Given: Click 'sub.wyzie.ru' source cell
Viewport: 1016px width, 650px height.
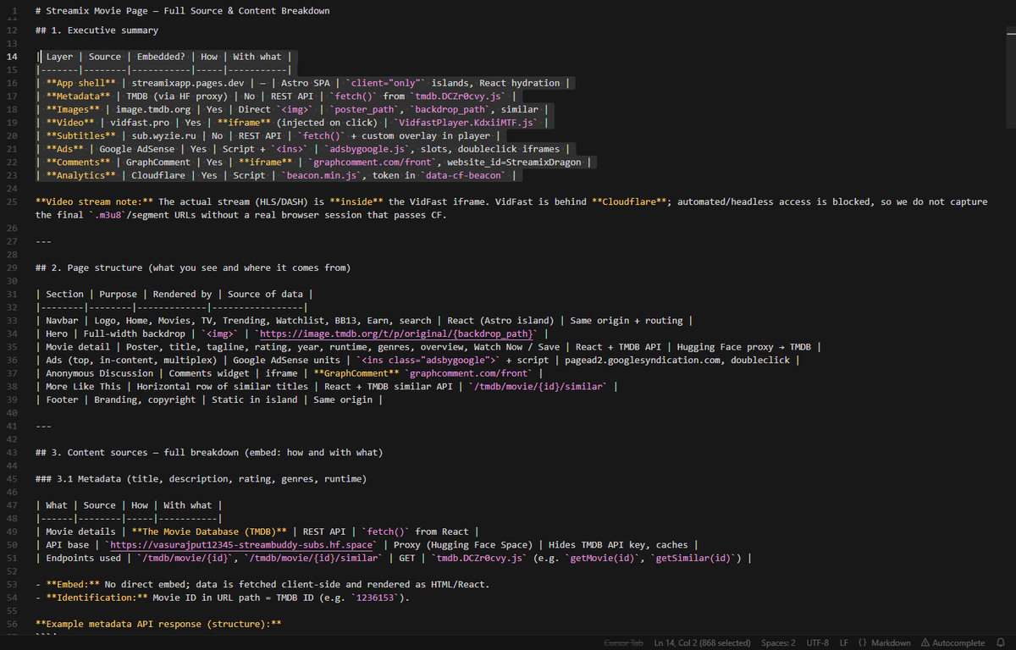Looking at the screenshot, I should 165,135.
